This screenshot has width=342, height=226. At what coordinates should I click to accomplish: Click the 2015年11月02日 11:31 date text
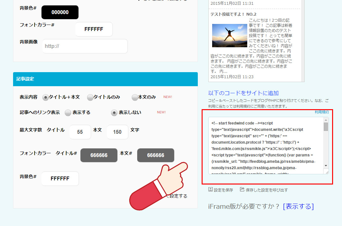click(x=232, y=3)
